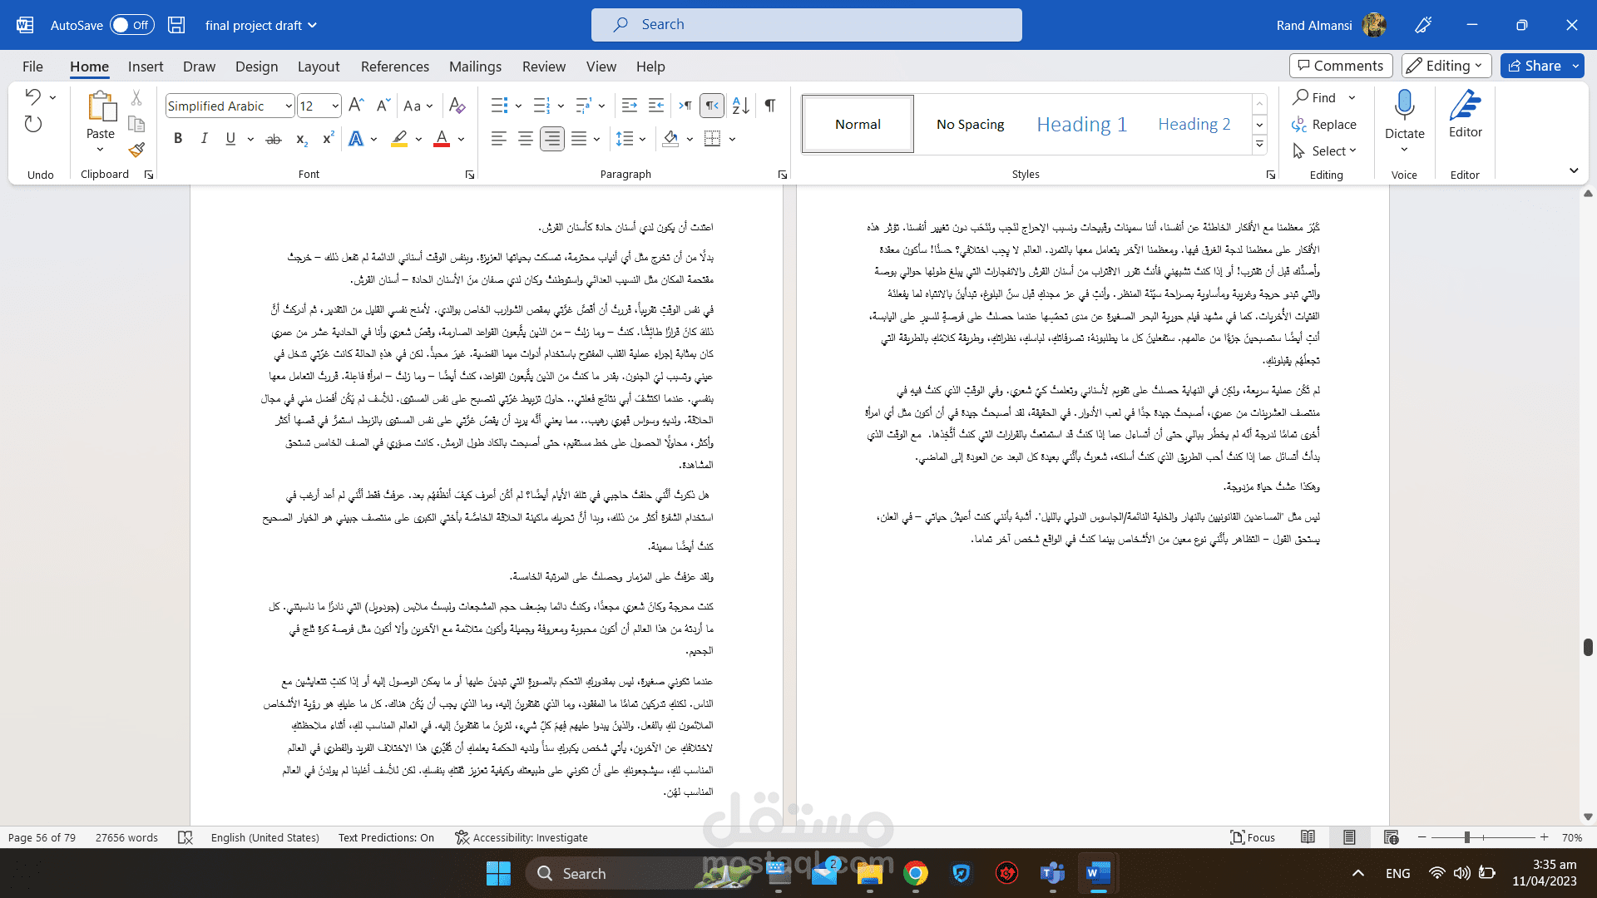Viewport: 1597px width, 898px height.
Task: Toggle the AutoSave switch
Action: coord(132,25)
